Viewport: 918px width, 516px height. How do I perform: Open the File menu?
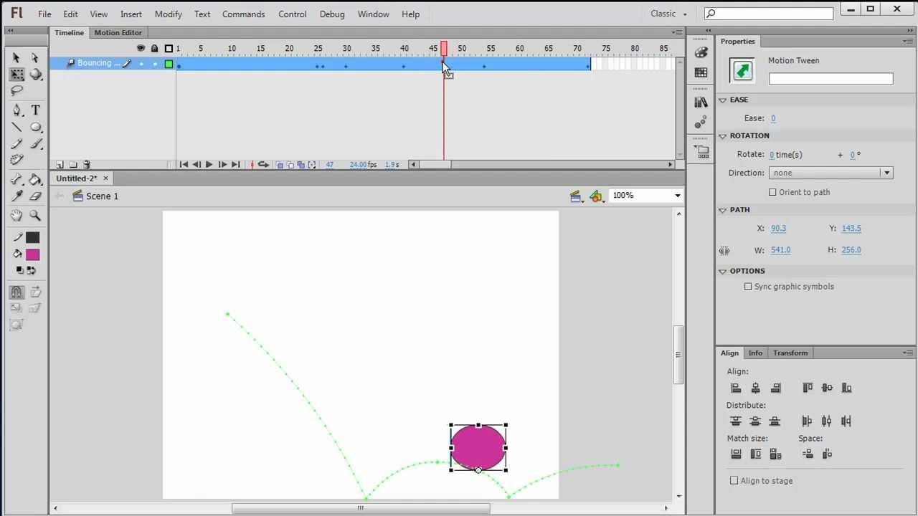point(44,14)
